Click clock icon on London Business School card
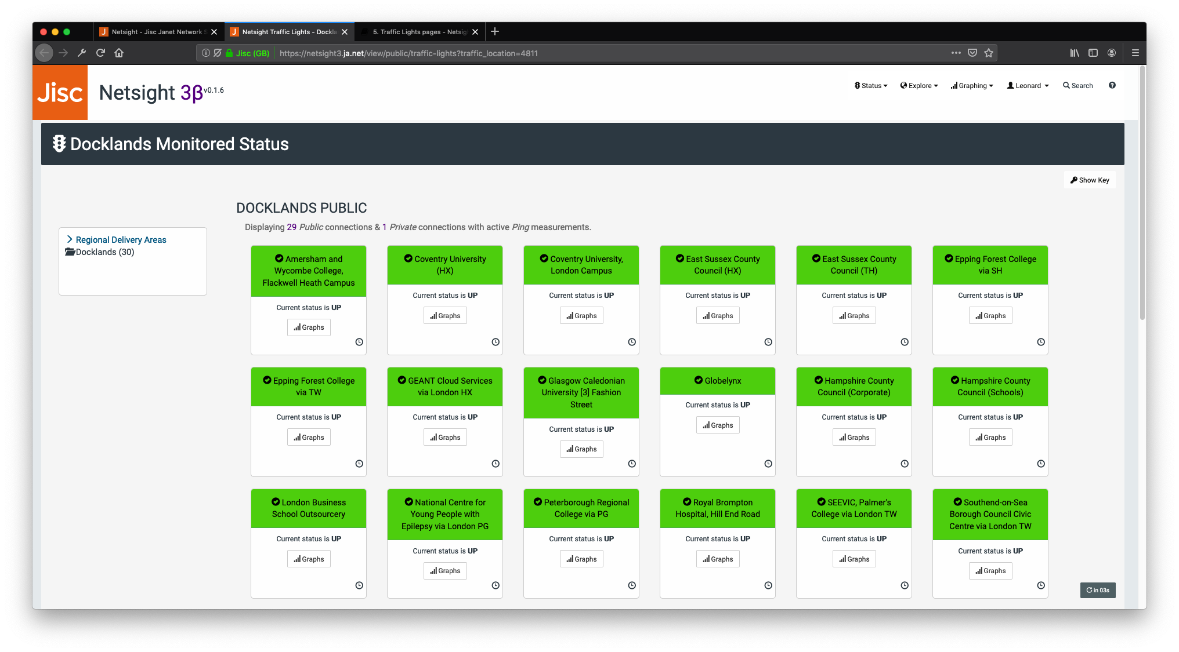Screen dimensions: 1179x652 point(359,585)
